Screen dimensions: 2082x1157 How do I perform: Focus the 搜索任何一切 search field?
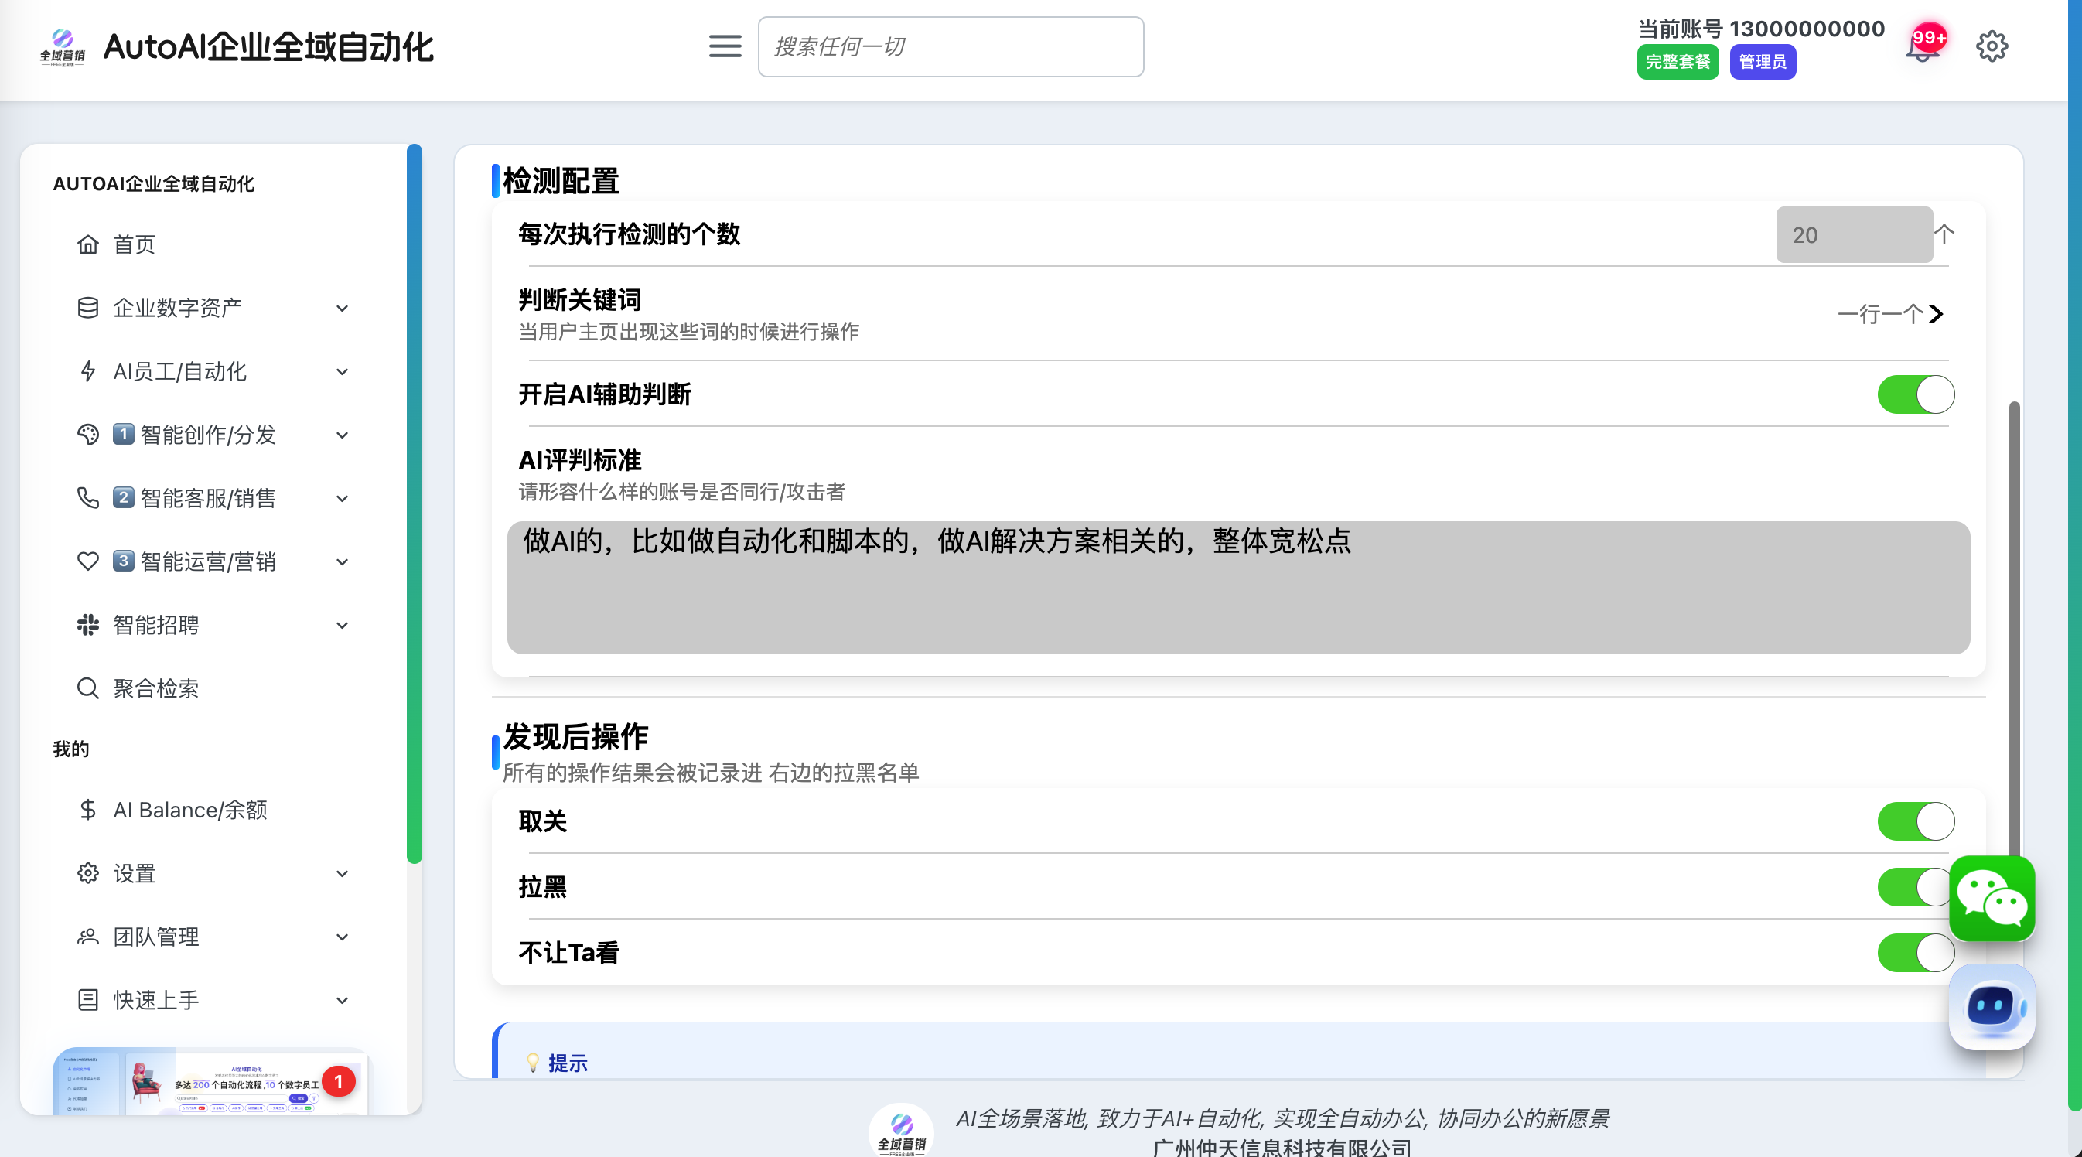pyautogui.click(x=951, y=47)
